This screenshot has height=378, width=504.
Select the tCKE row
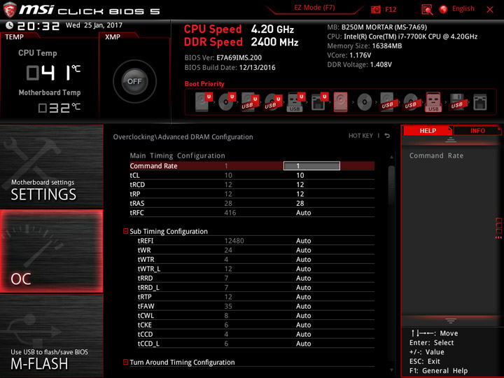point(256,325)
